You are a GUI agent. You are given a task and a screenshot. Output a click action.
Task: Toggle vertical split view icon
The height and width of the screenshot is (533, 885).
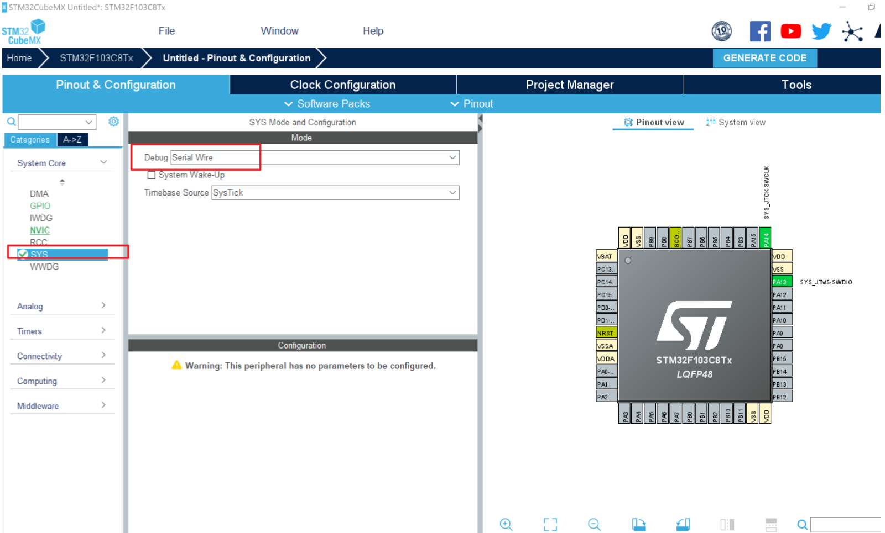[x=727, y=524]
